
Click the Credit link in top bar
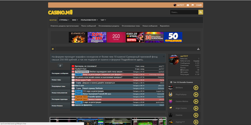[199, 5]
